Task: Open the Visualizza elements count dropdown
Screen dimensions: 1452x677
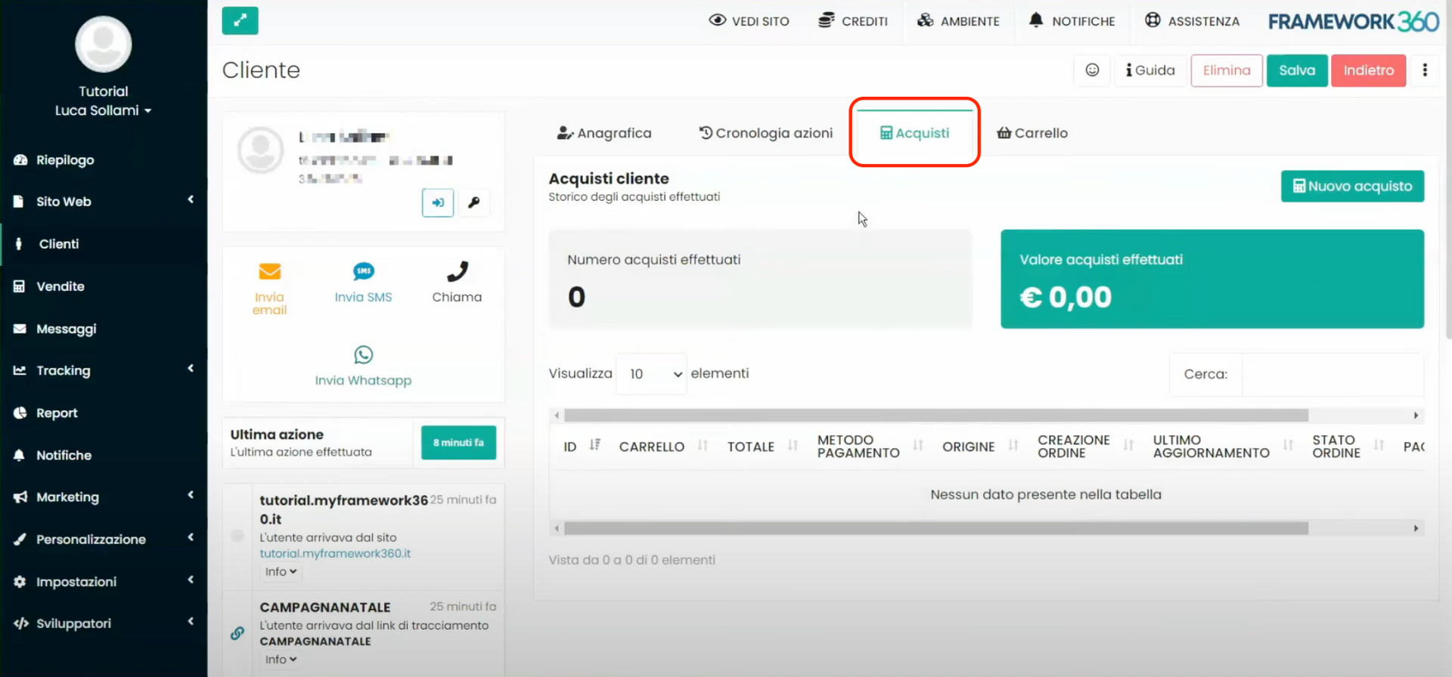Action: click(652, 374)
